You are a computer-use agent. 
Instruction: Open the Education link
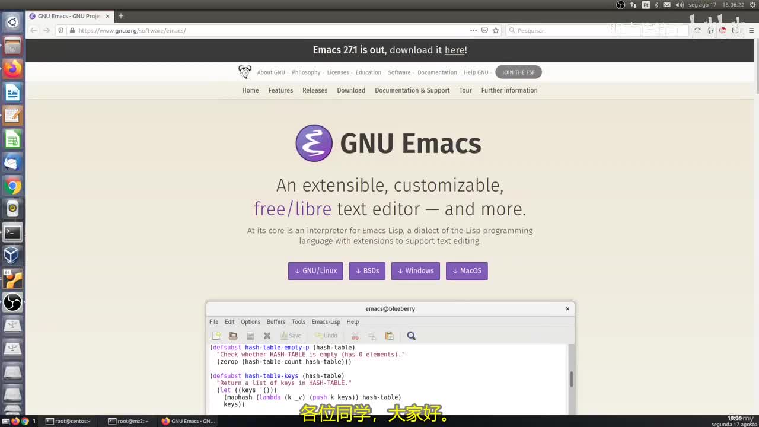click(368, 72)
